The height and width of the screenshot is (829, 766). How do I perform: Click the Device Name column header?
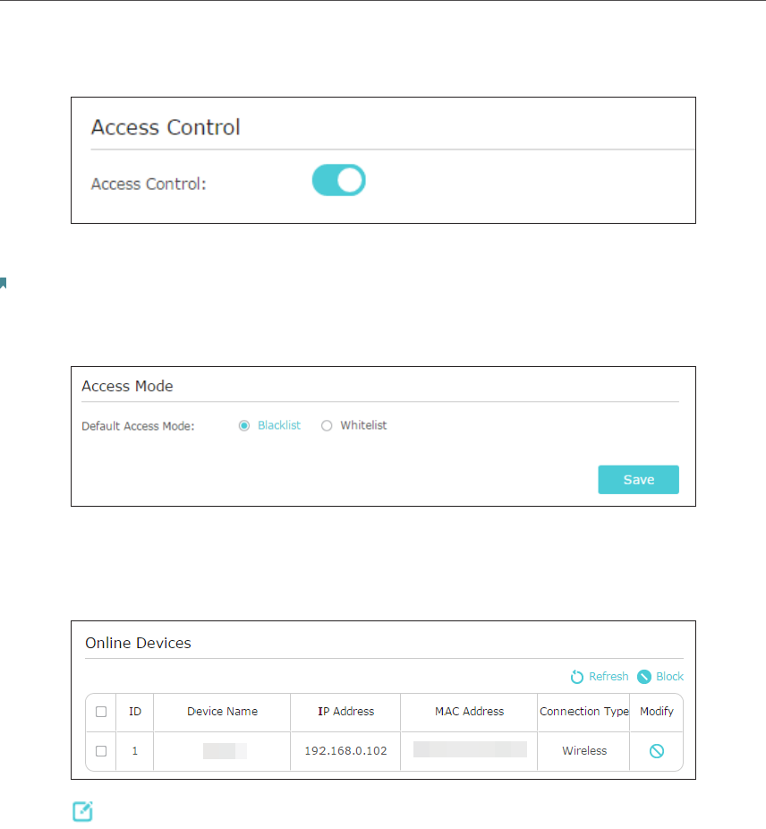[222, 712]
